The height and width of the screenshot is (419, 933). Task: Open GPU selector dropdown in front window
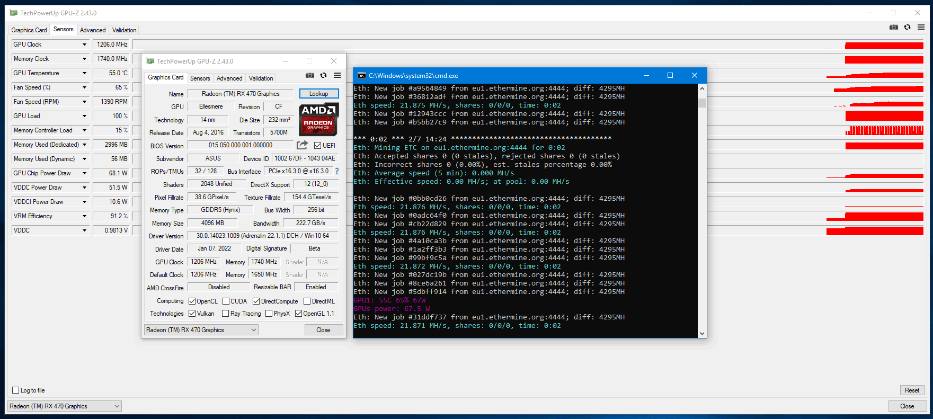click(201, 330)
